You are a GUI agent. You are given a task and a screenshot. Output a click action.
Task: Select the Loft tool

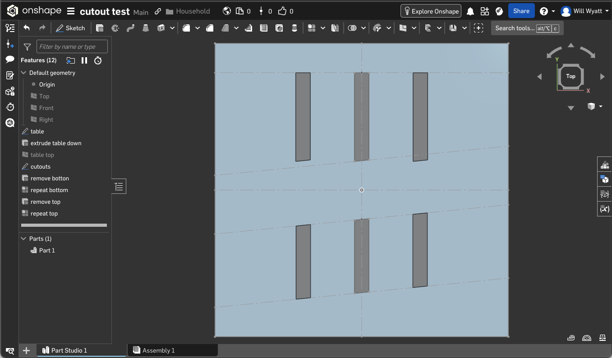click(x=145, y=28)
